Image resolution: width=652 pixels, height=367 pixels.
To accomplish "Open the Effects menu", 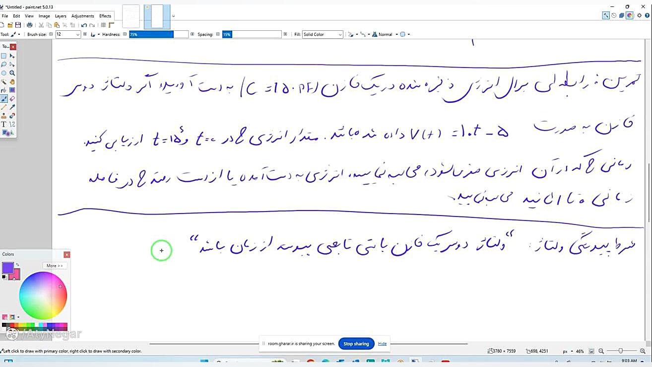I will pos(105,16).
